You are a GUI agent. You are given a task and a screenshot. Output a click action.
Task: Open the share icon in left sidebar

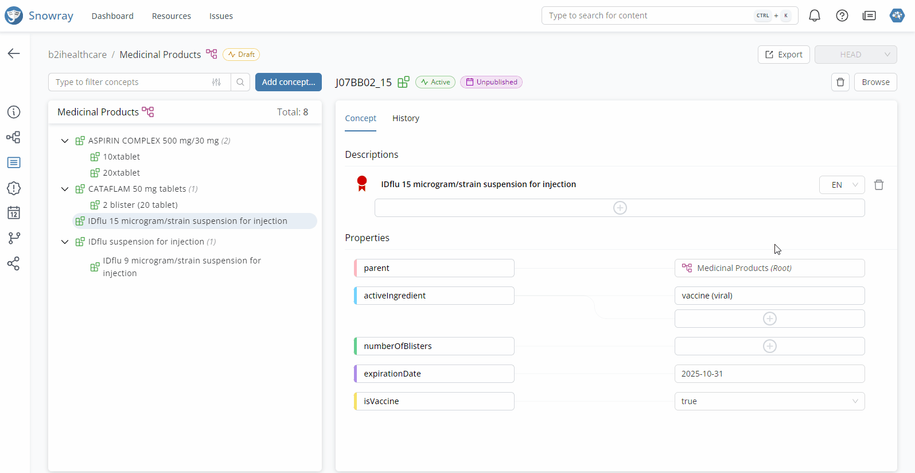click(14, 263)
